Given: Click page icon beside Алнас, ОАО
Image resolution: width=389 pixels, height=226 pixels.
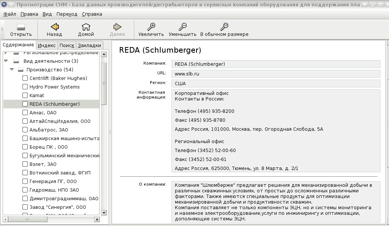Looking at the screenshot, I should (x=25, y=113).
